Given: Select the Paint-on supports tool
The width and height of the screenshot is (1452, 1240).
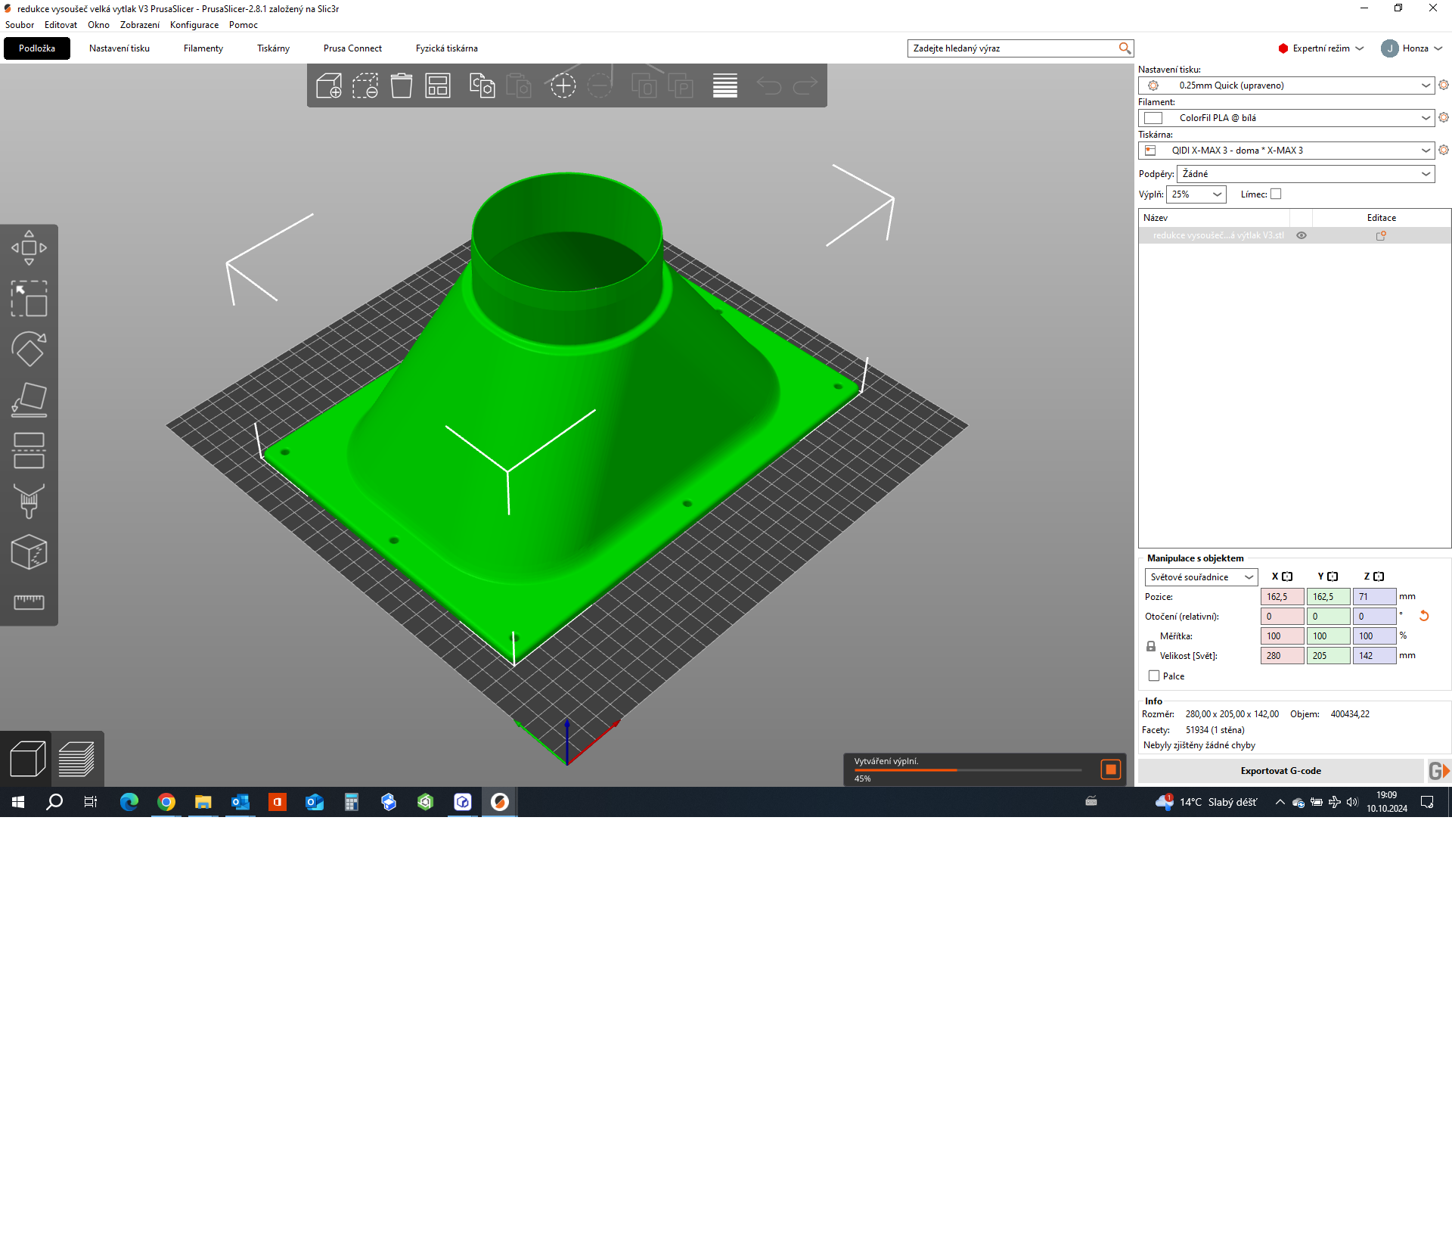Looking at the screenshot, I should pyautogui.click(x=29, y=502).
